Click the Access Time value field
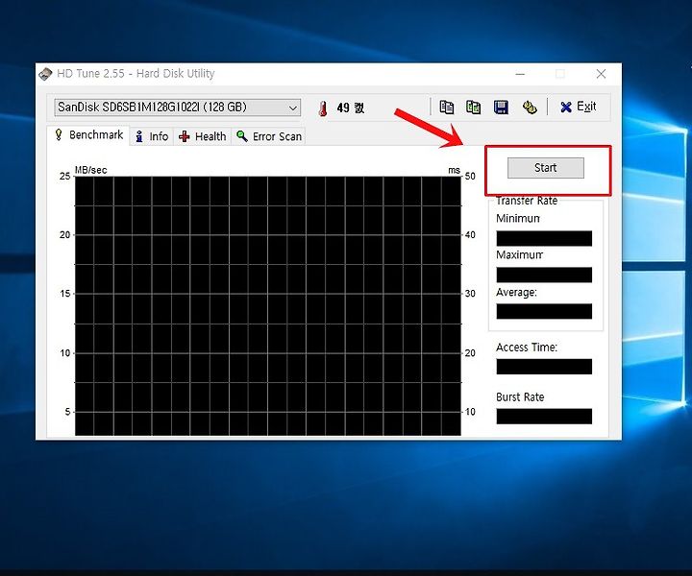 click(x=544, y=367)
